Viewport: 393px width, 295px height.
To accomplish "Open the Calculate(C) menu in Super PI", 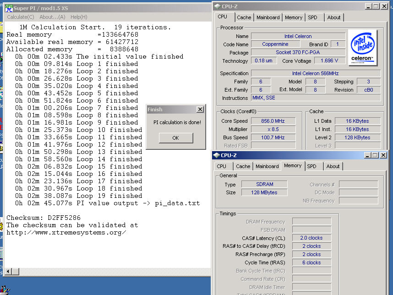I will [x=21, y=17].
